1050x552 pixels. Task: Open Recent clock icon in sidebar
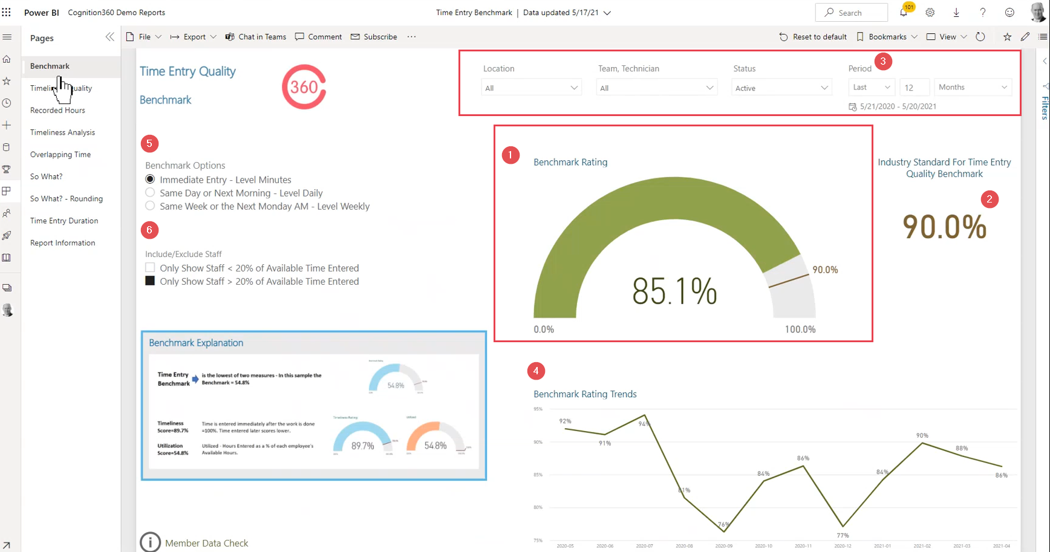(x=7, y=103)
